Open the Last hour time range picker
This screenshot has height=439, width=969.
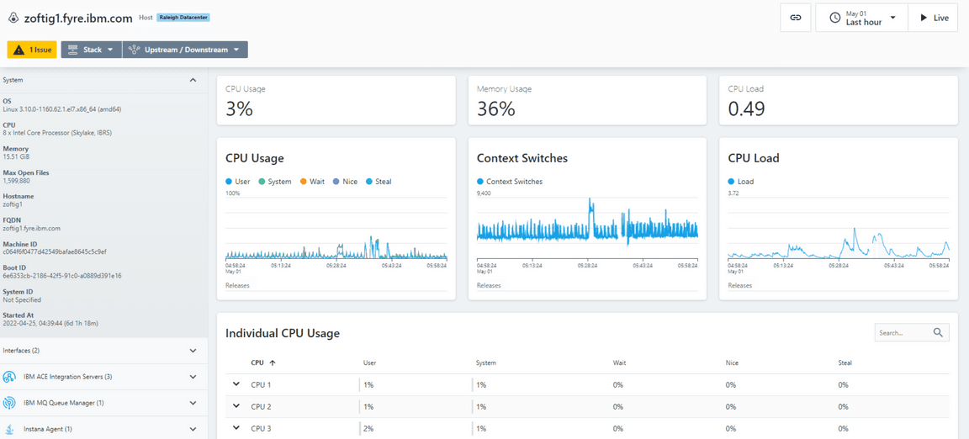coord(861,18)
